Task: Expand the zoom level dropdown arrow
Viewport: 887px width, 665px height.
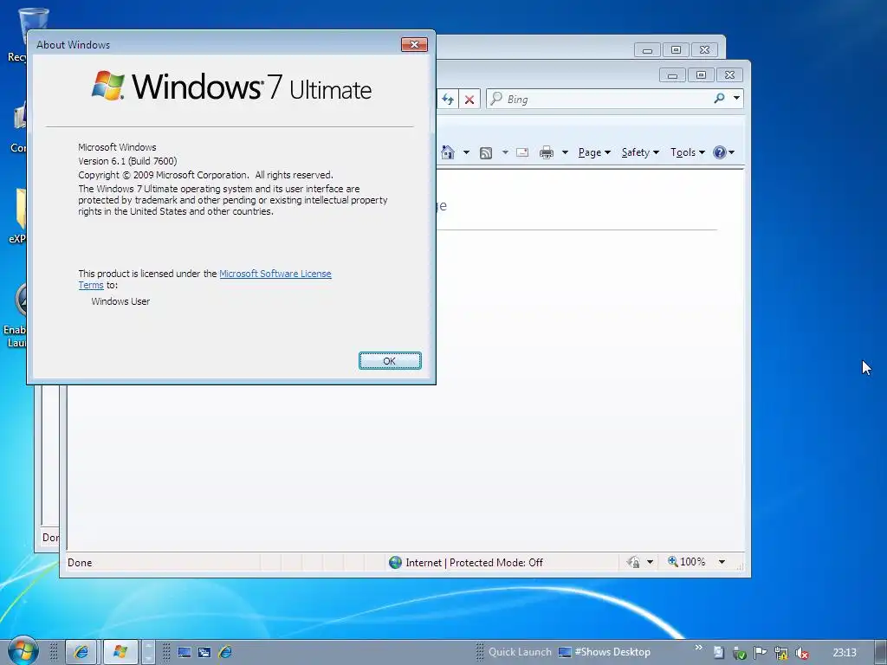Action: (x=722, y=562)
